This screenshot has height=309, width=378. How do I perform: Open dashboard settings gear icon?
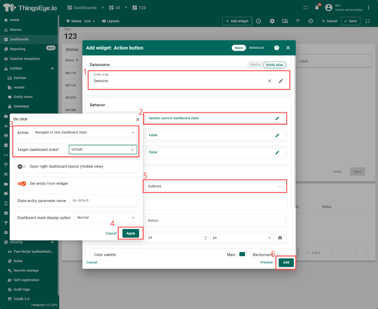(x=272, y=21)
